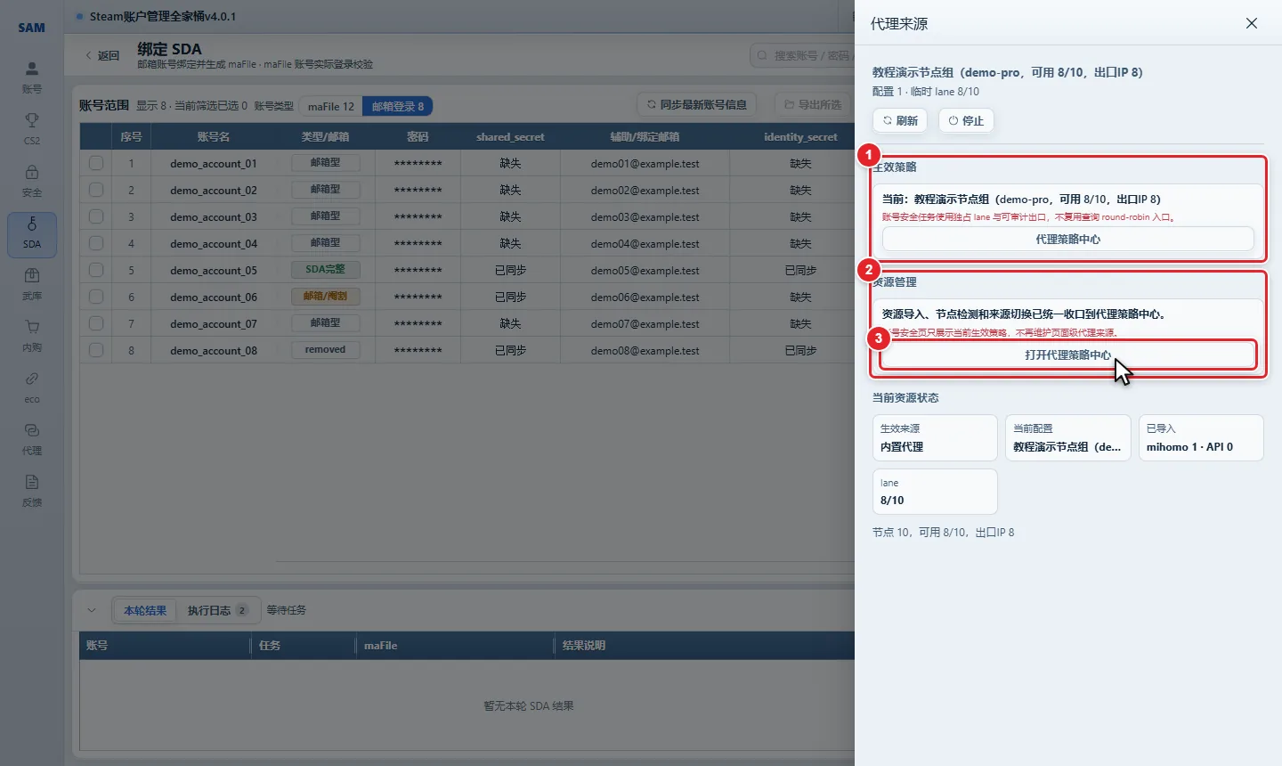
Task: Click the identity_secret column header
Action: pyautogui.click(x=800, y=136)
